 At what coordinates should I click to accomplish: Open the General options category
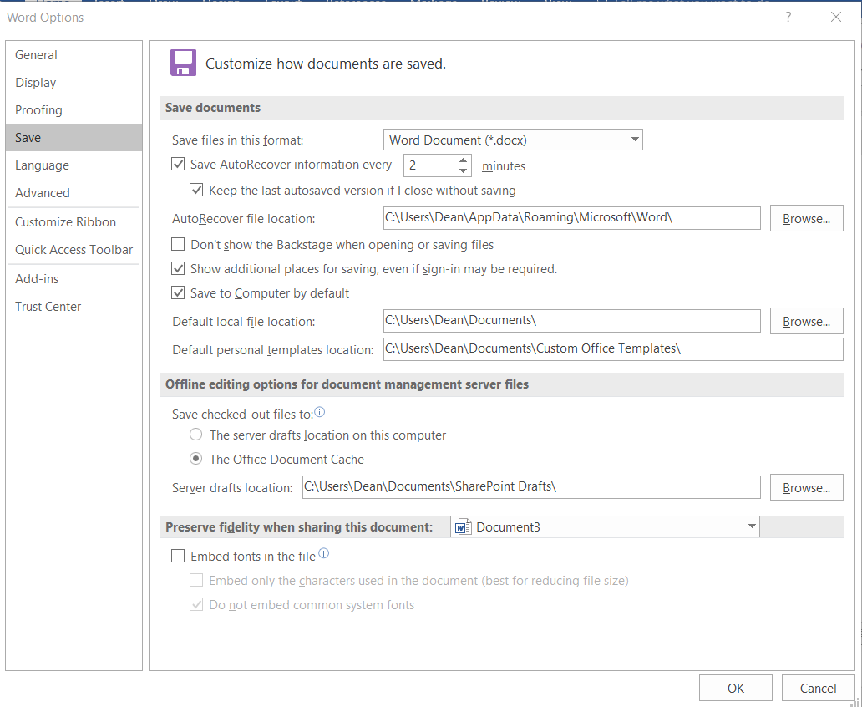click(74, 55)
